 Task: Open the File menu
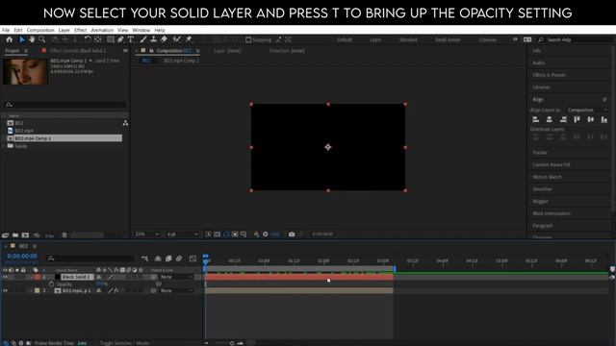6,30
